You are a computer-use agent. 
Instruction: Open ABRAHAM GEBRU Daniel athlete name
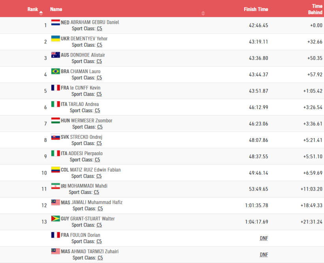[x=95, y=22]
